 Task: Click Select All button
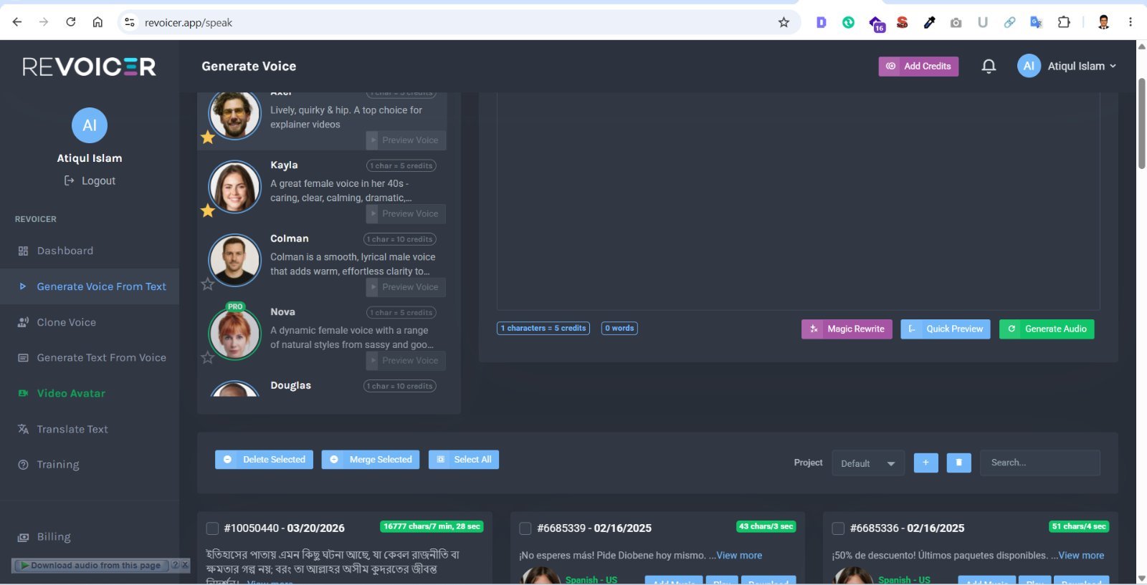click(x=464, y=460)
